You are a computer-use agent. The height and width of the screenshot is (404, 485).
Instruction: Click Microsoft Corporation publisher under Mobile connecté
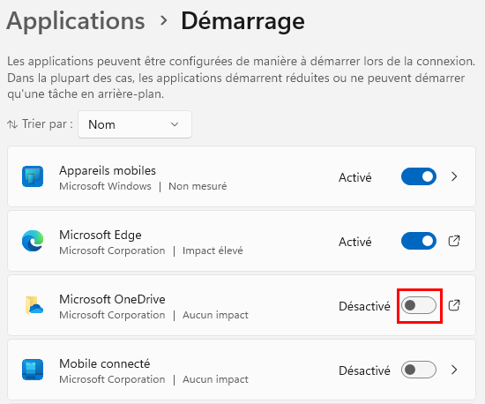112,379
